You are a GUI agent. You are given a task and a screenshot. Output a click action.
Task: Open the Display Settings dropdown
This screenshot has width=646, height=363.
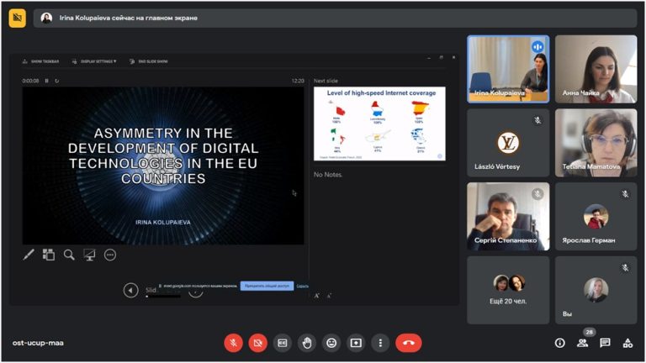(94, 61)
